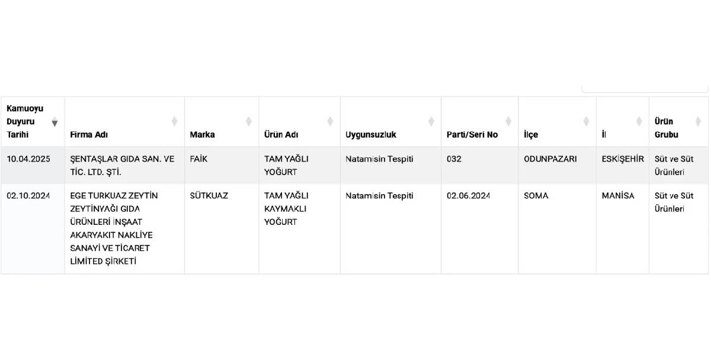Focus the search input above the table
This screenshot has width=711, height=355.
645,89
